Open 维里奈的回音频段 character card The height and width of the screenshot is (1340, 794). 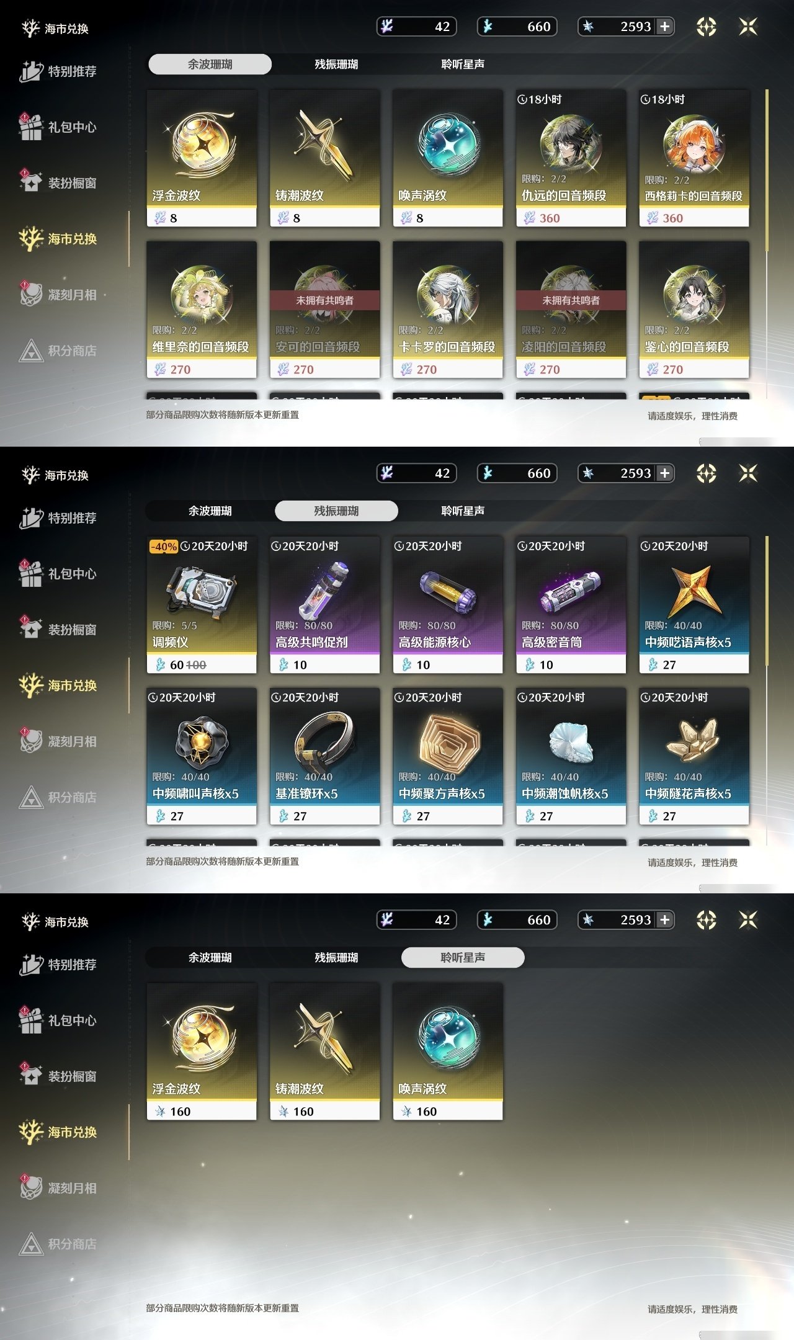click(x=202, y=310)
